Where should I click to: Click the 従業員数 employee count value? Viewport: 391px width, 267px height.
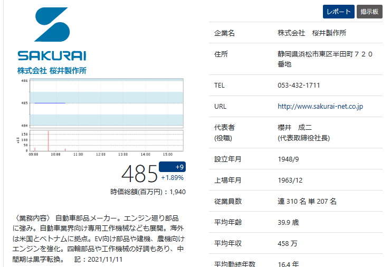pyautogui.click(x=307, y=201)
